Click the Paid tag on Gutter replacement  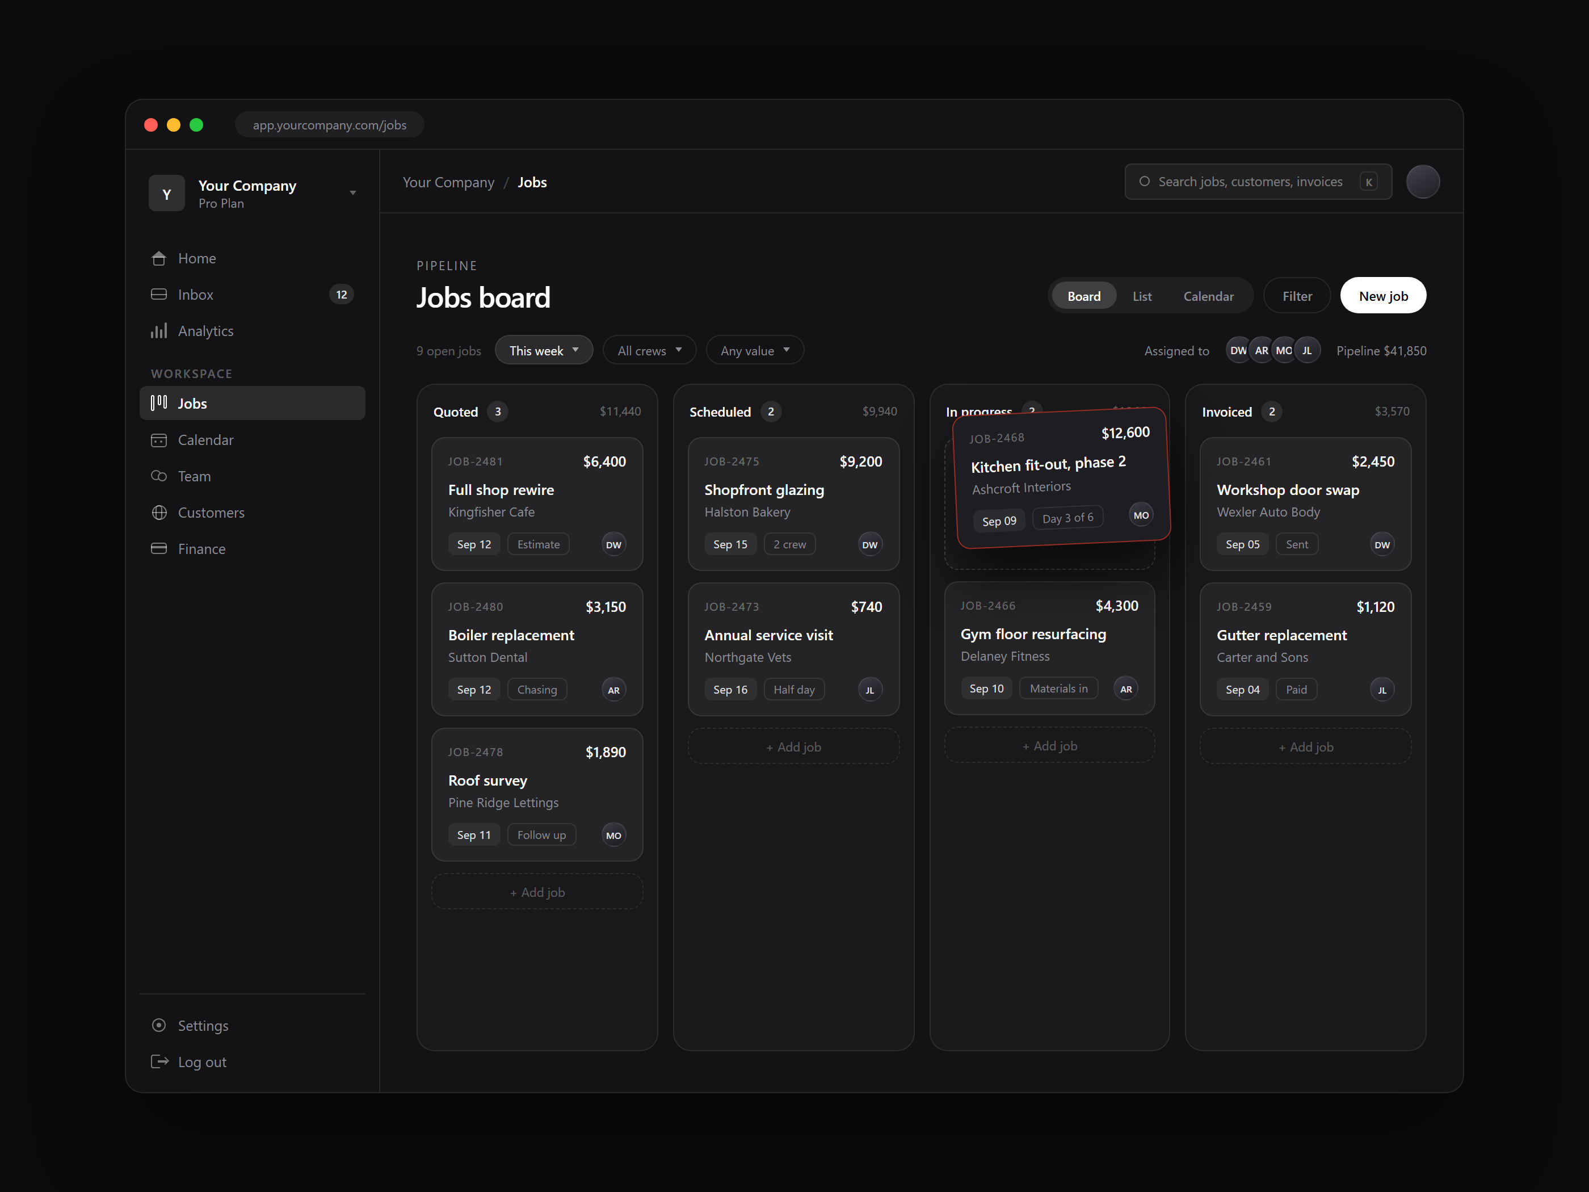coord(1296,690)
